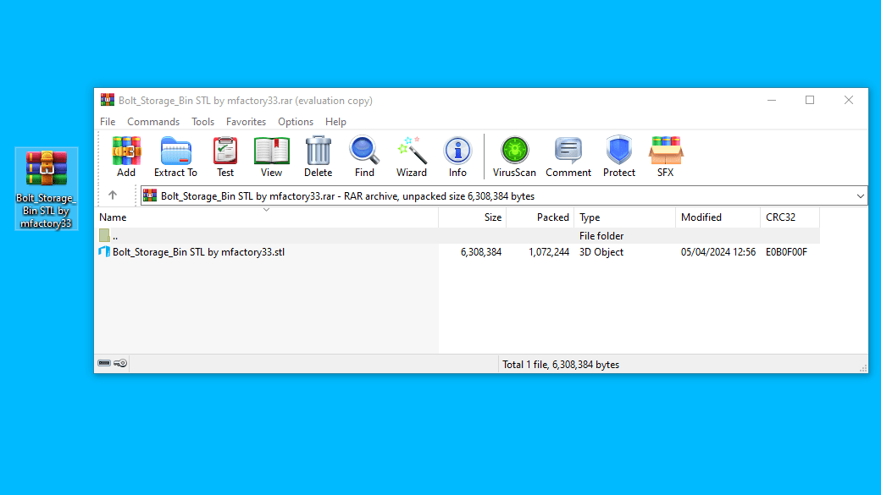Viewport: 881px width, 495px height.
Task: Click the 'File folder' type cell
Action: (x=601, y=236)
